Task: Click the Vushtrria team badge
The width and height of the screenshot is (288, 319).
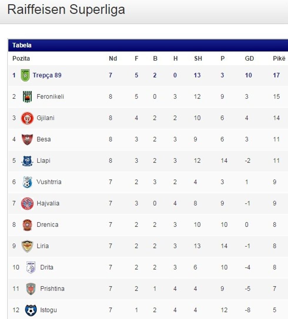Action: (27, 182)
